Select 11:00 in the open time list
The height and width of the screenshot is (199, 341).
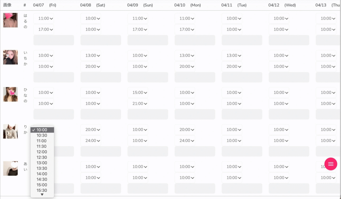click(x=42, y=141)
